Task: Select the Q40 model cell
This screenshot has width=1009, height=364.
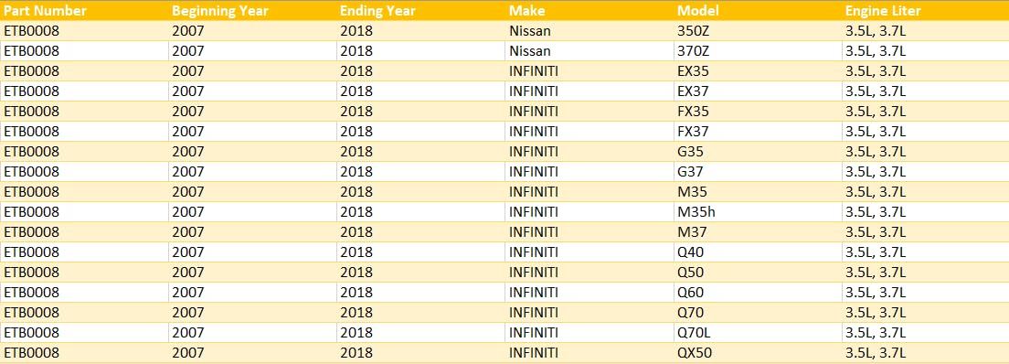Action: (758, 252)
